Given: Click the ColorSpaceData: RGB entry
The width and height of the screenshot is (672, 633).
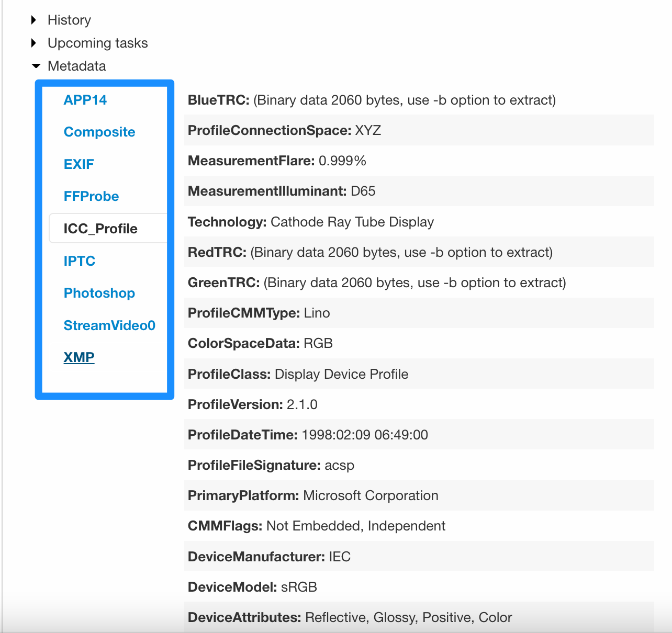Looking at the screenshot, I should click(x=419, y=343).
